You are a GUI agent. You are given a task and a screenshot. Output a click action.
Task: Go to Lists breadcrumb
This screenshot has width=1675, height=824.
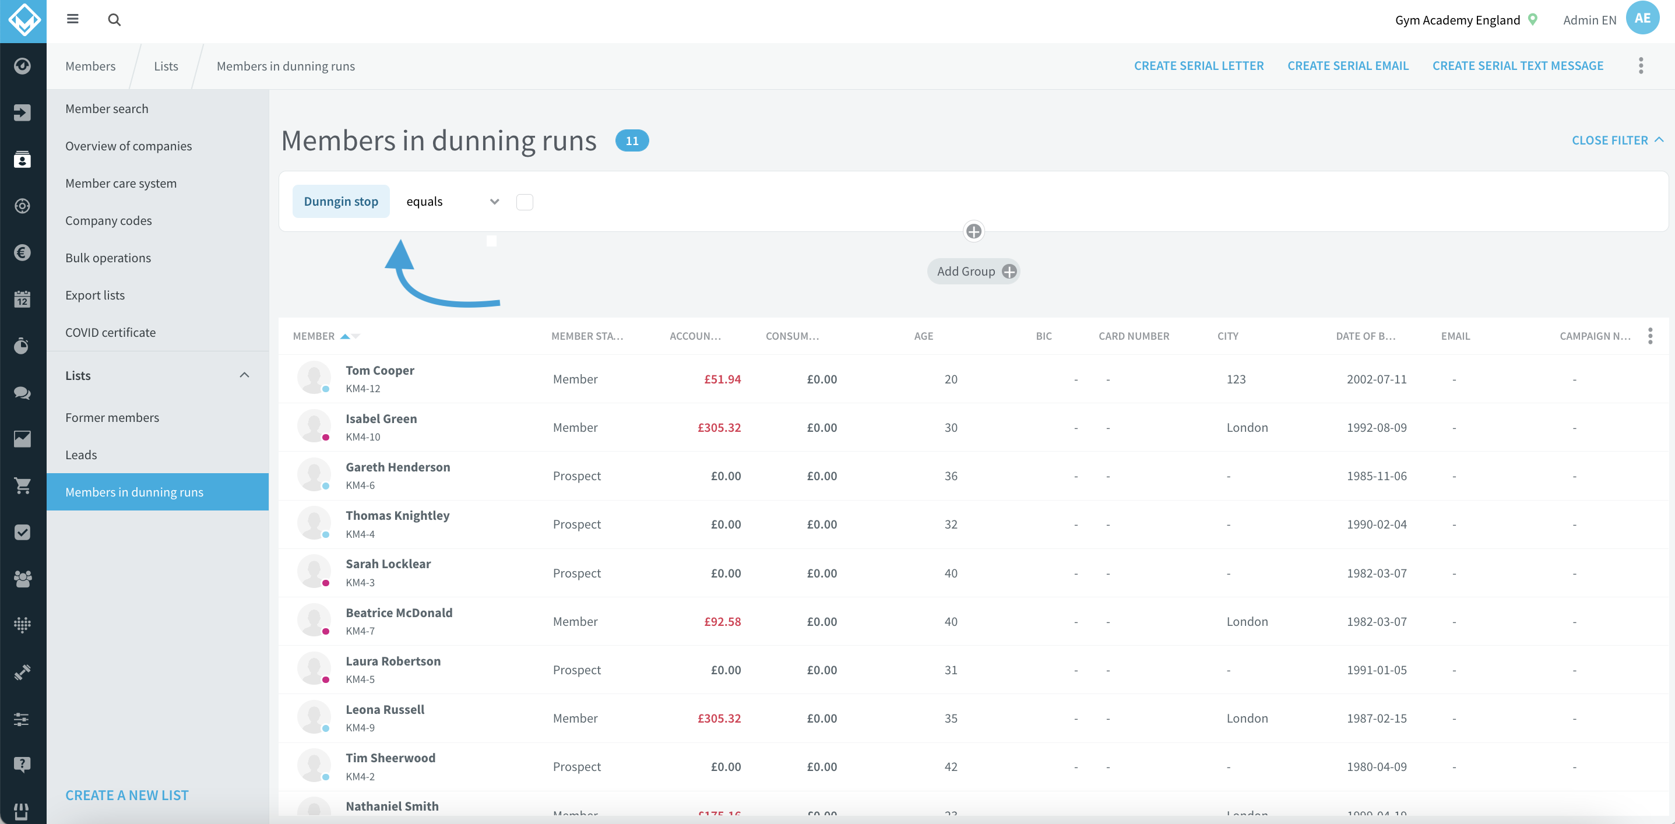point(166,66)
